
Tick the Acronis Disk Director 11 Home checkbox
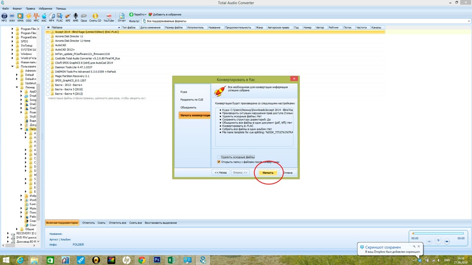[x=48, y=41]
